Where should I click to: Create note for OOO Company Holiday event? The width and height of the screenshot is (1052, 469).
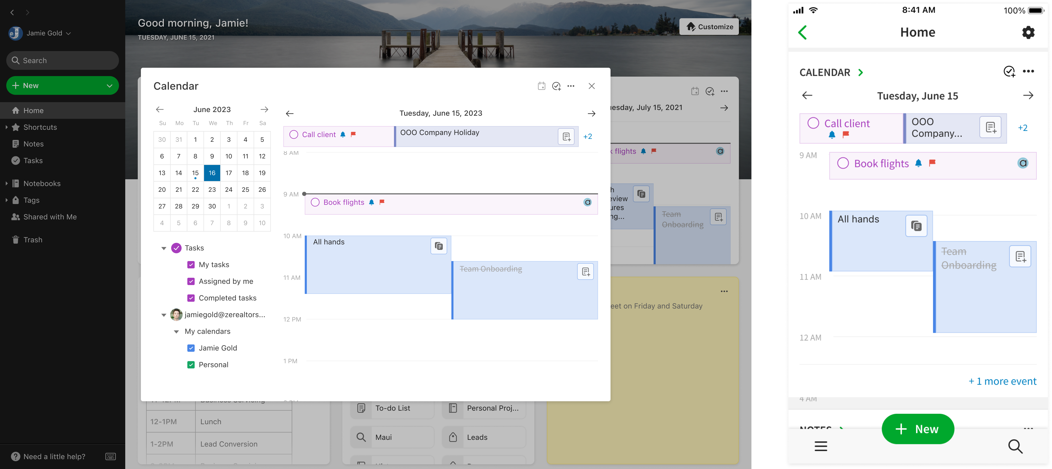[566, 137]
